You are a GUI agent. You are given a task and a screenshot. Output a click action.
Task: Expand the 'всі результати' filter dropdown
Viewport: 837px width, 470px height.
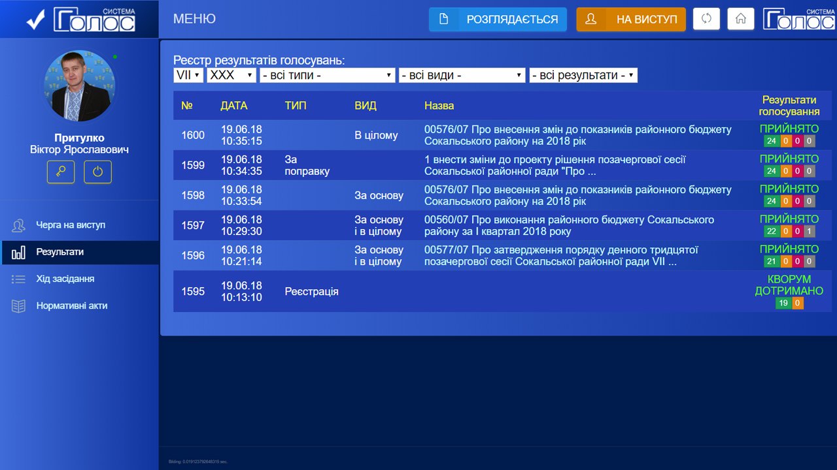click(x=583, y=75)
